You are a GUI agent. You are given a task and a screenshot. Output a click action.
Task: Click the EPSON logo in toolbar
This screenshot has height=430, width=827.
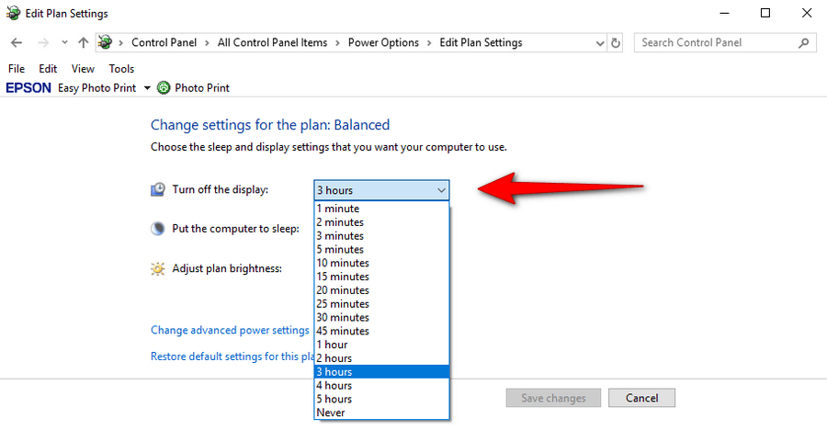click(28, 87)
